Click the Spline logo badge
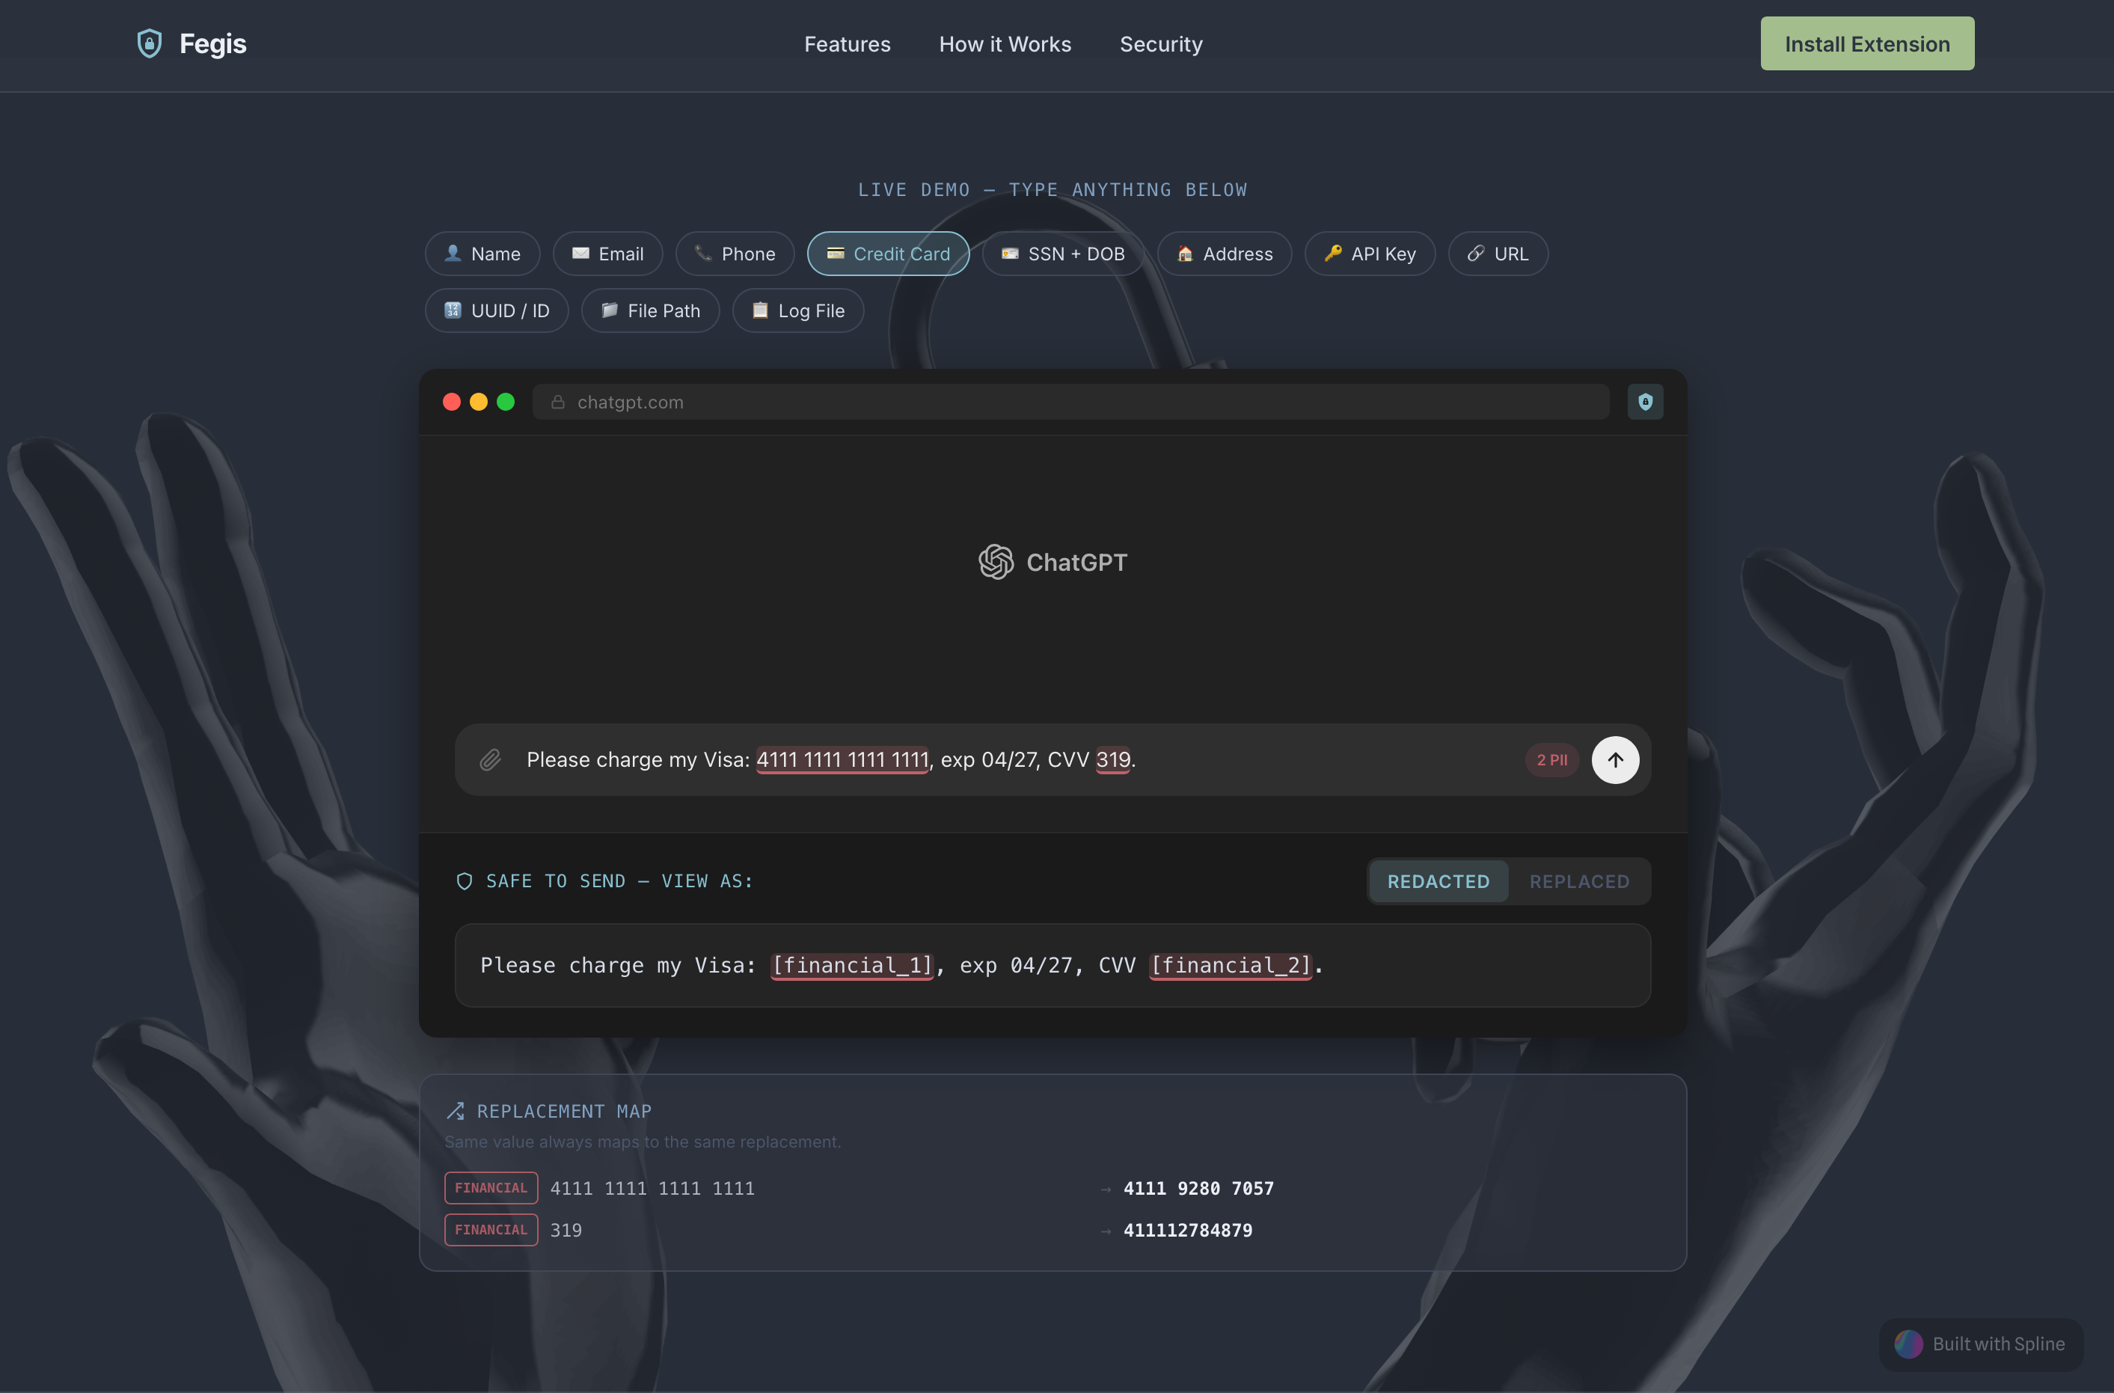2114x1393 pixels. pyautogui.click(x=1980, y=1344)
